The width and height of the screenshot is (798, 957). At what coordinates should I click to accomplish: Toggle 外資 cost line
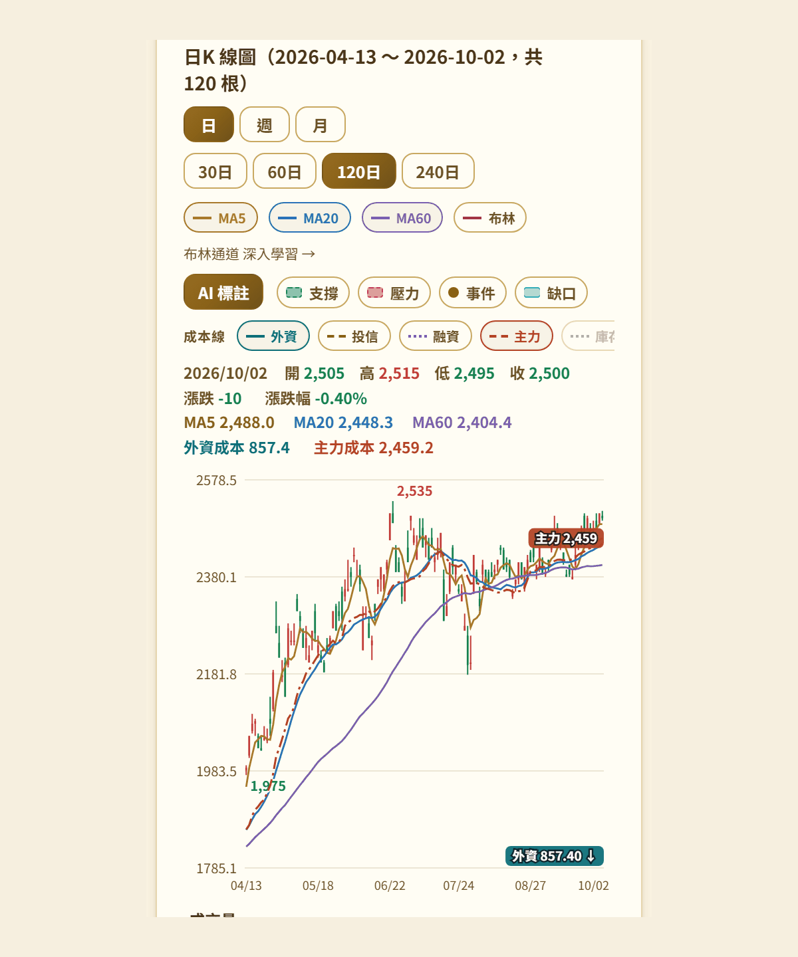point(273,336)
